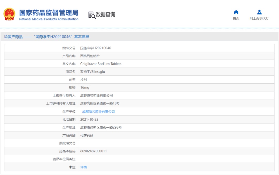This screenshot has width=279, height=175.
Task: Click the approval number value 国药准字H20210046
Action: tap(96, 48)
